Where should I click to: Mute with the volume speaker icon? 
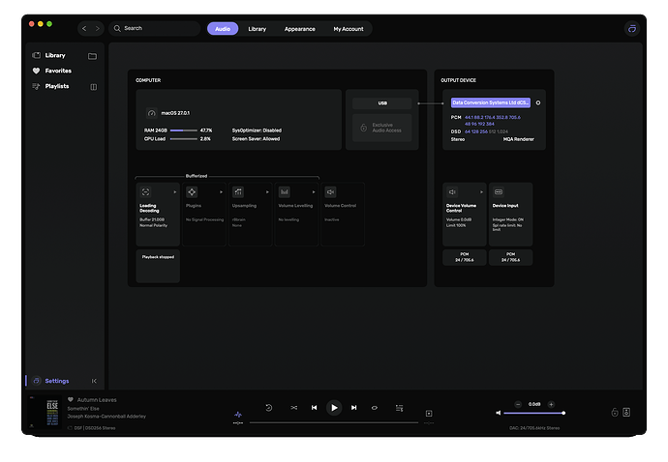coord(498,413)
